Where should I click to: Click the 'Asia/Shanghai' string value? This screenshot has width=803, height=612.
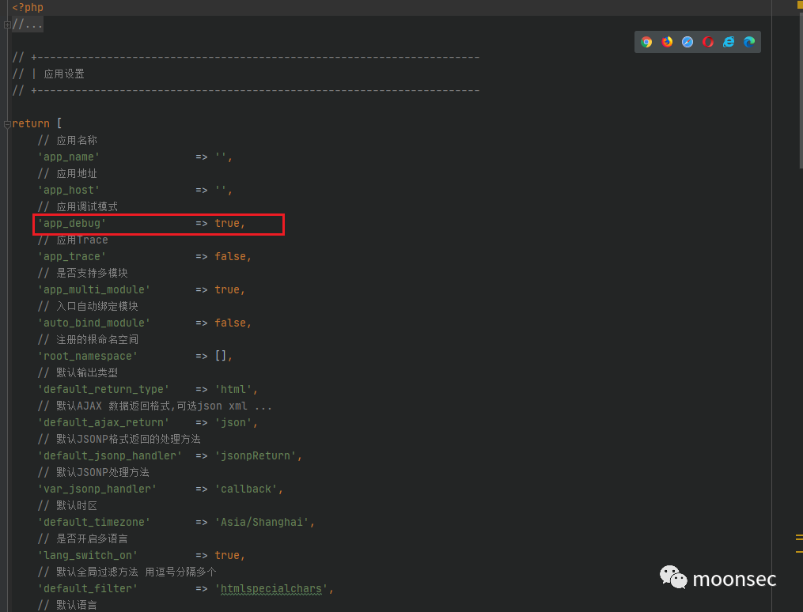coord(261,523)
